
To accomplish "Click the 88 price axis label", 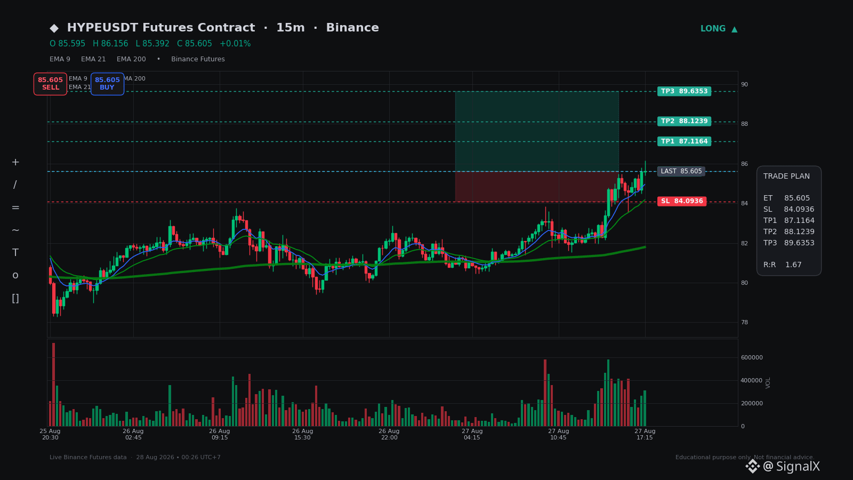I will tap(744, 124).
